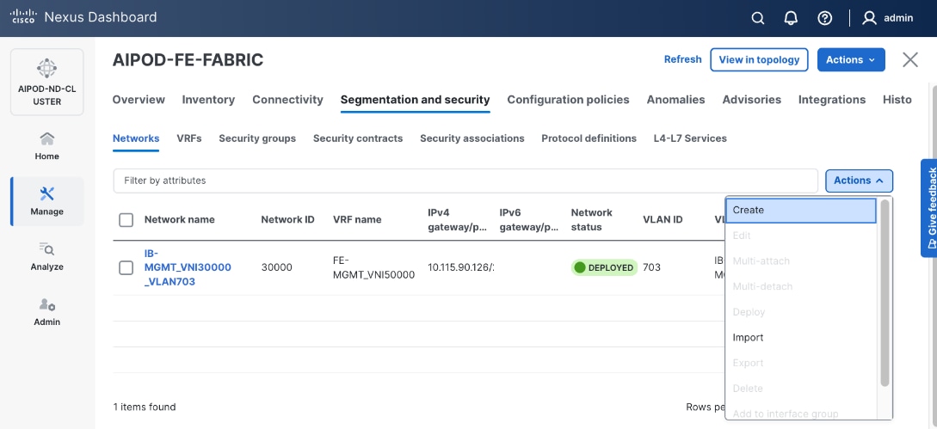
Task: Open the IB-MGMT_VNI30000_VLAN703 network link
Action: (188, 267)
